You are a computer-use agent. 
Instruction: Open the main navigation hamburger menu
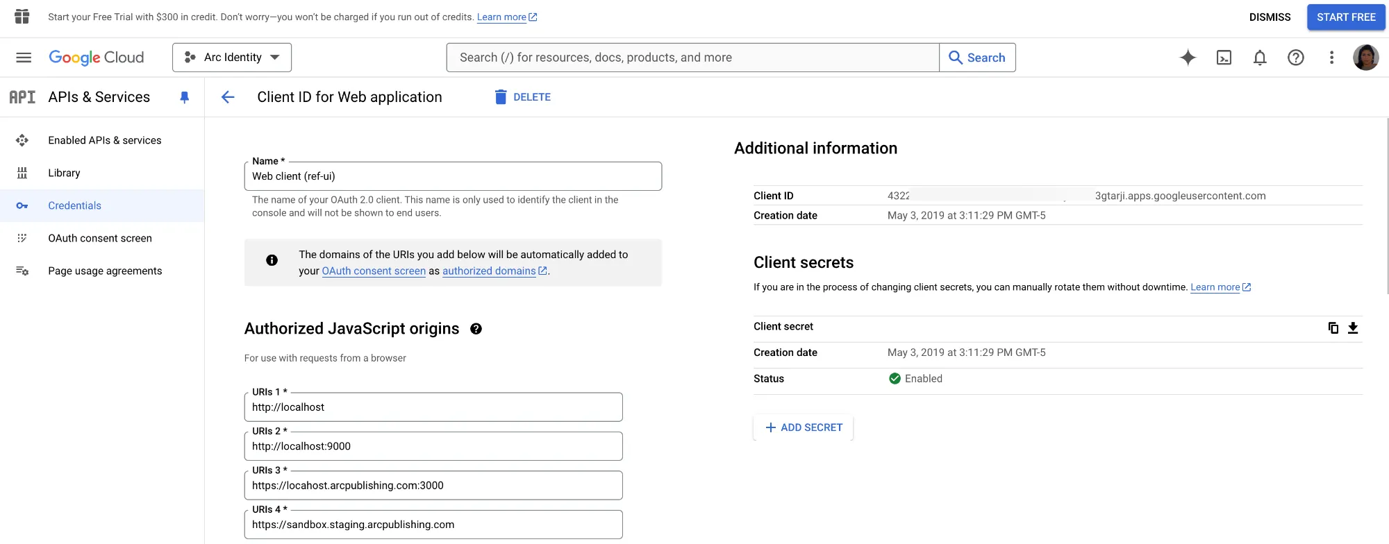pos(24,58)
